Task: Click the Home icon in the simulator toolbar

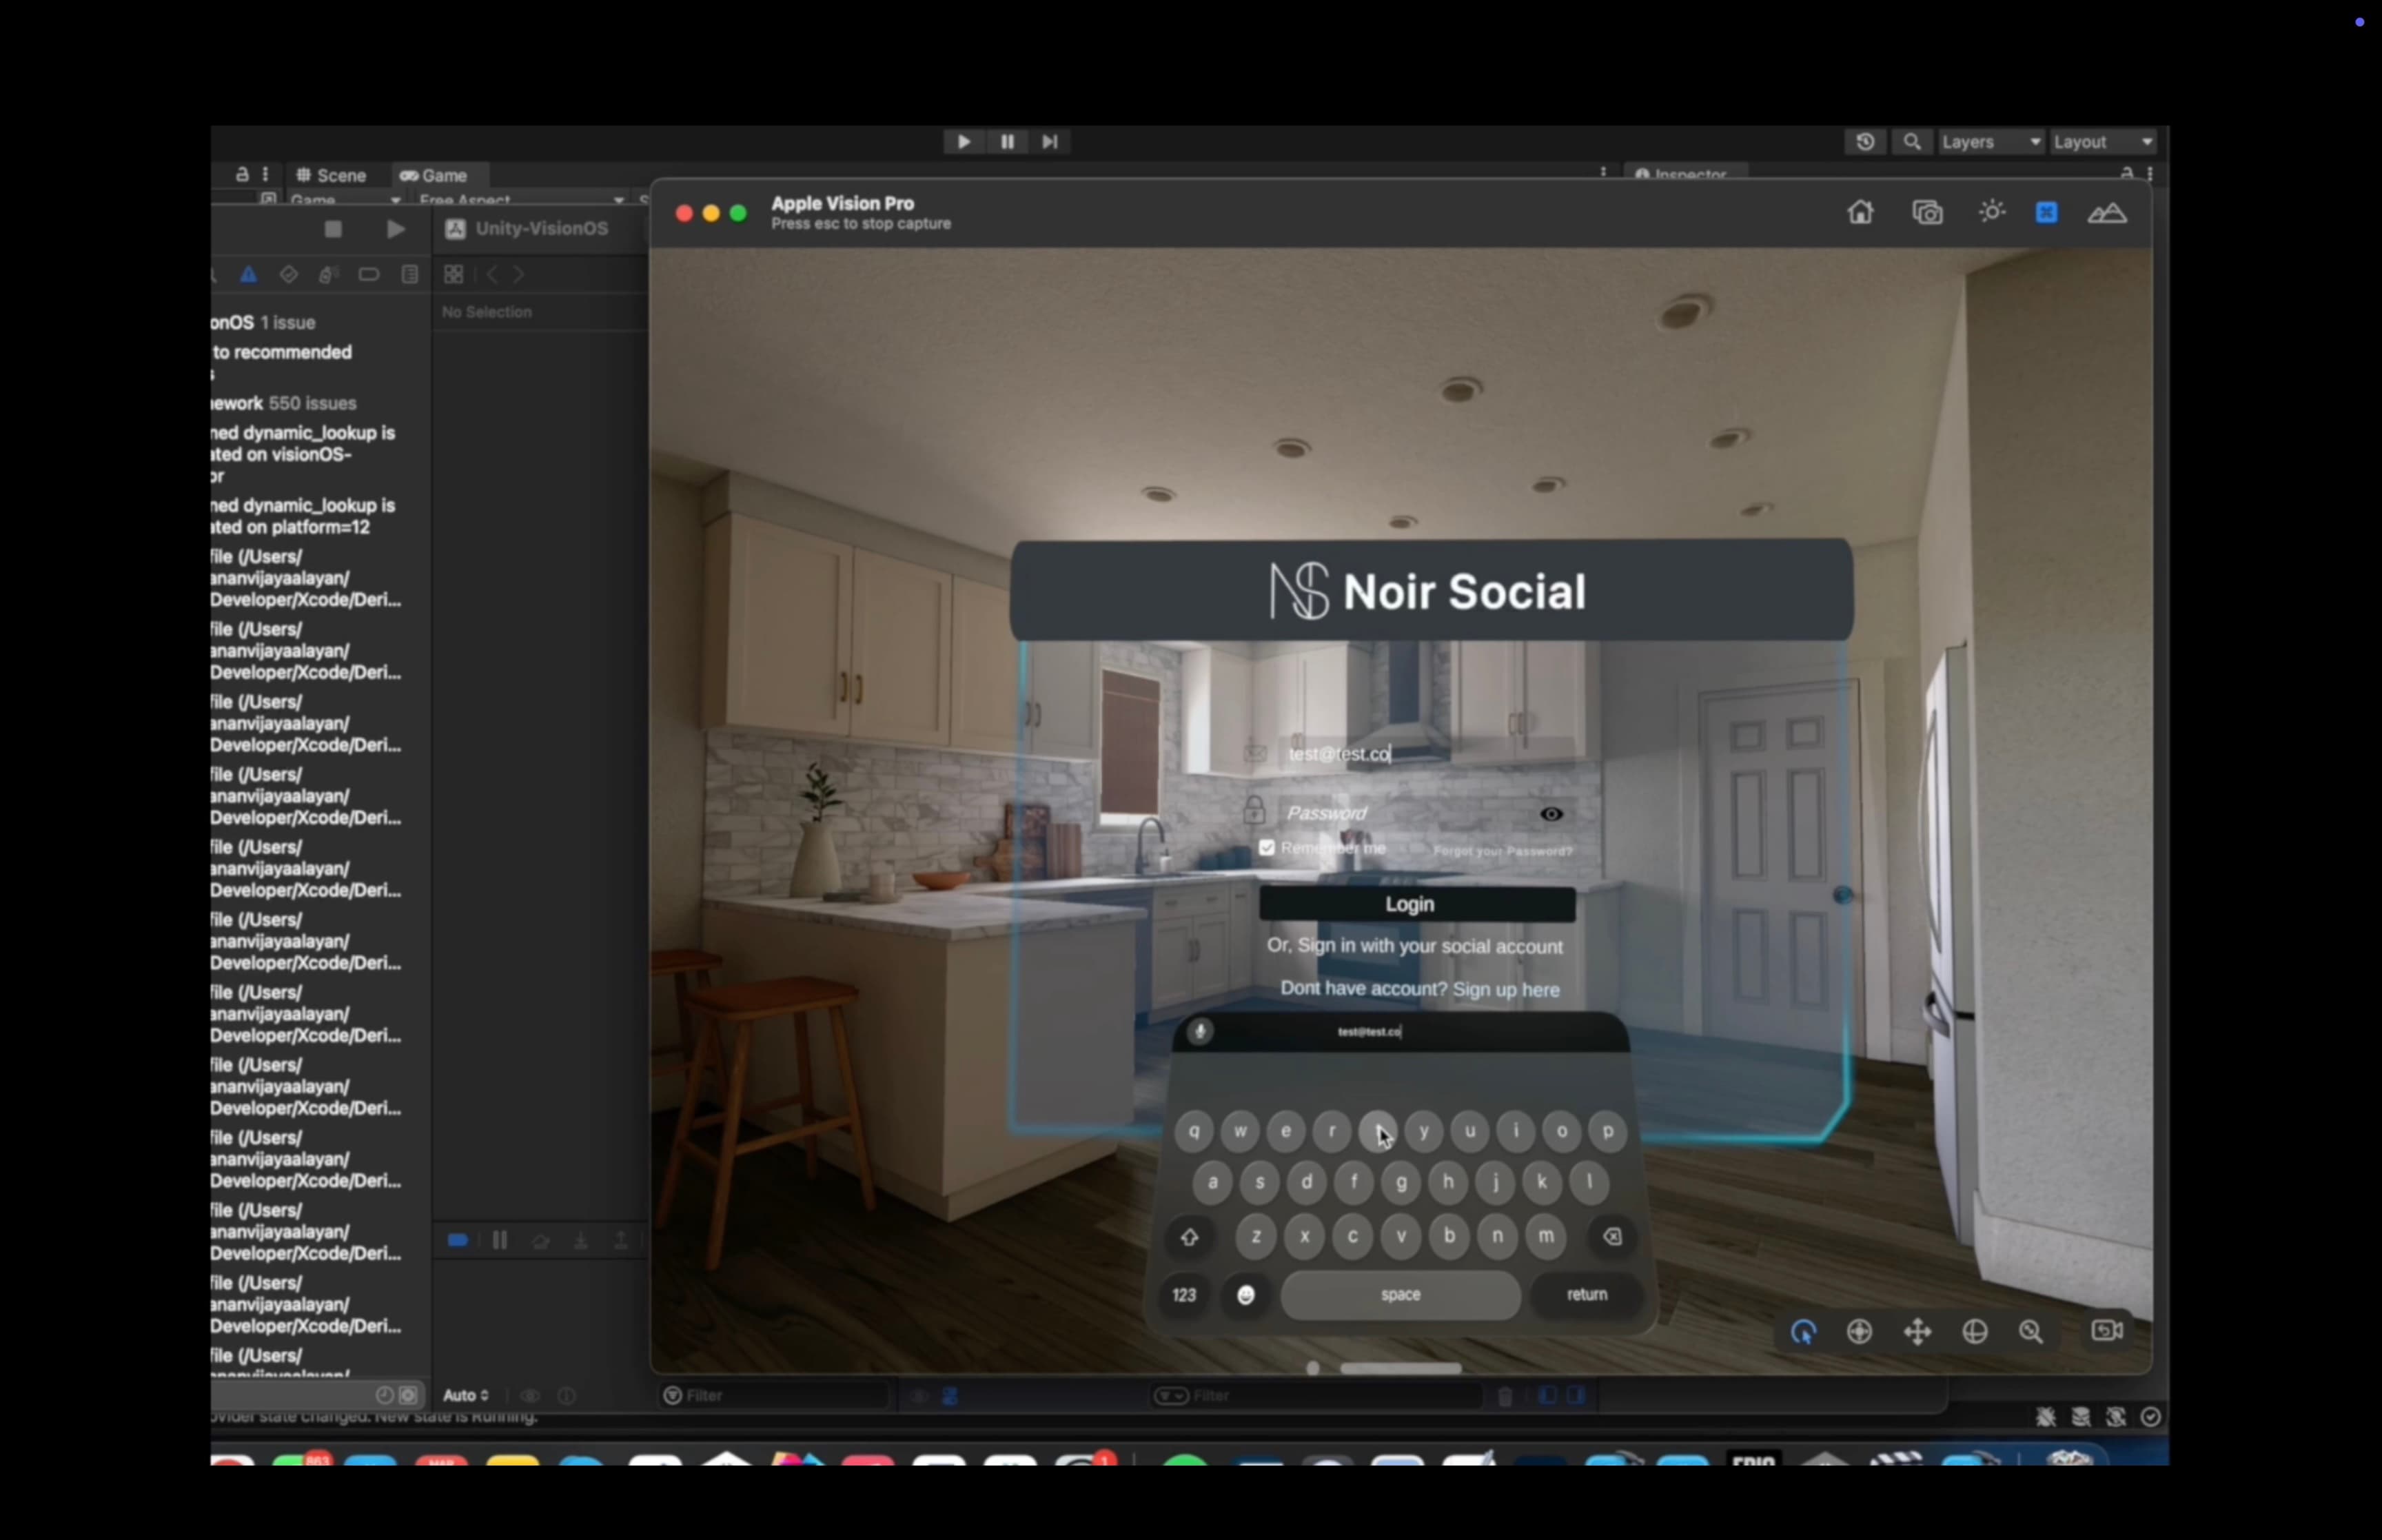Action: click(1860, 212)
